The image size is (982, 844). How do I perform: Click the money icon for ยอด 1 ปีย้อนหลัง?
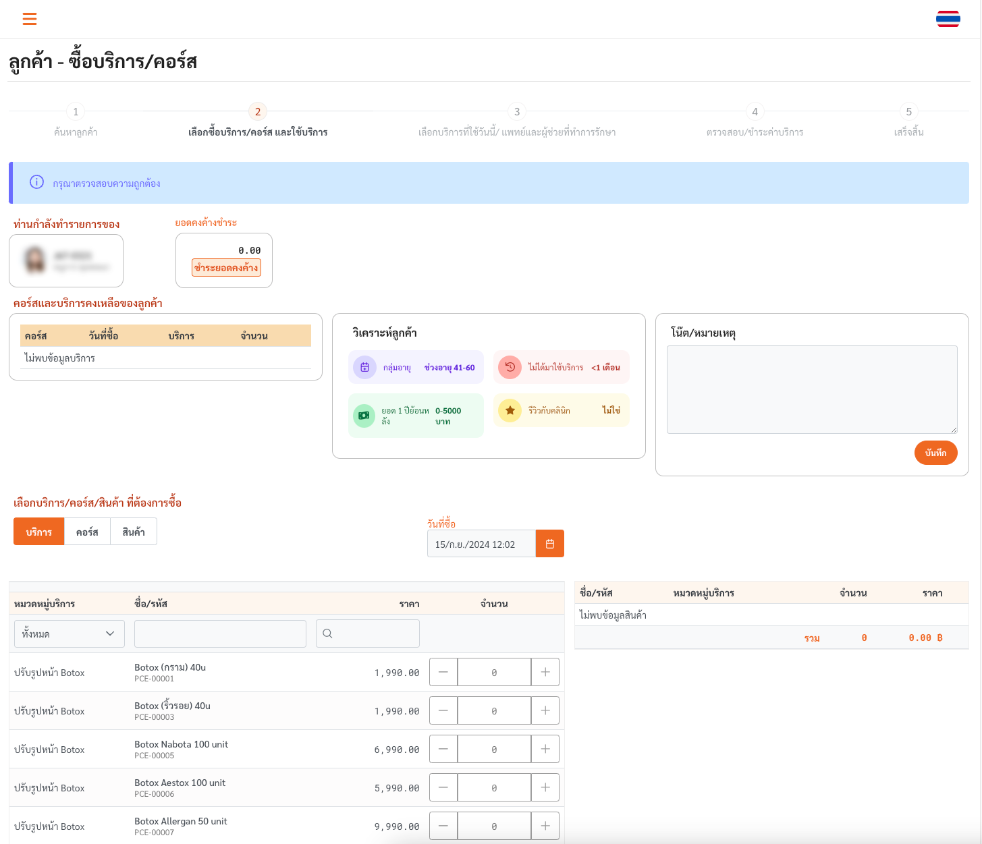click(364, 416)
